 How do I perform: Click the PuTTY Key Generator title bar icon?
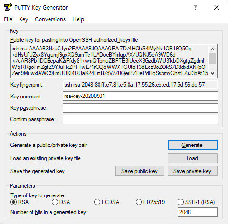pyautogui.click(x=8, y=7)
